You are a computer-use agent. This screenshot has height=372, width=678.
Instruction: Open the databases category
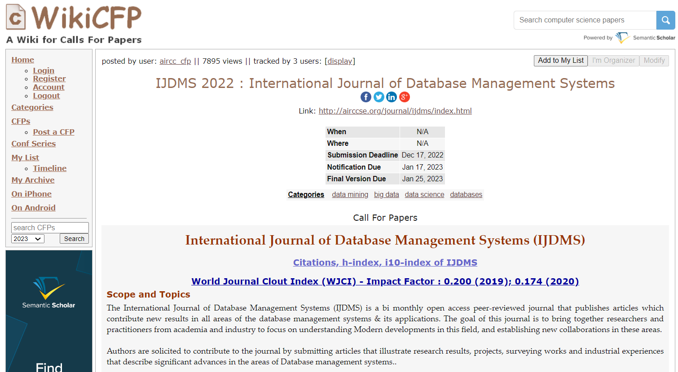click(466, 194)
